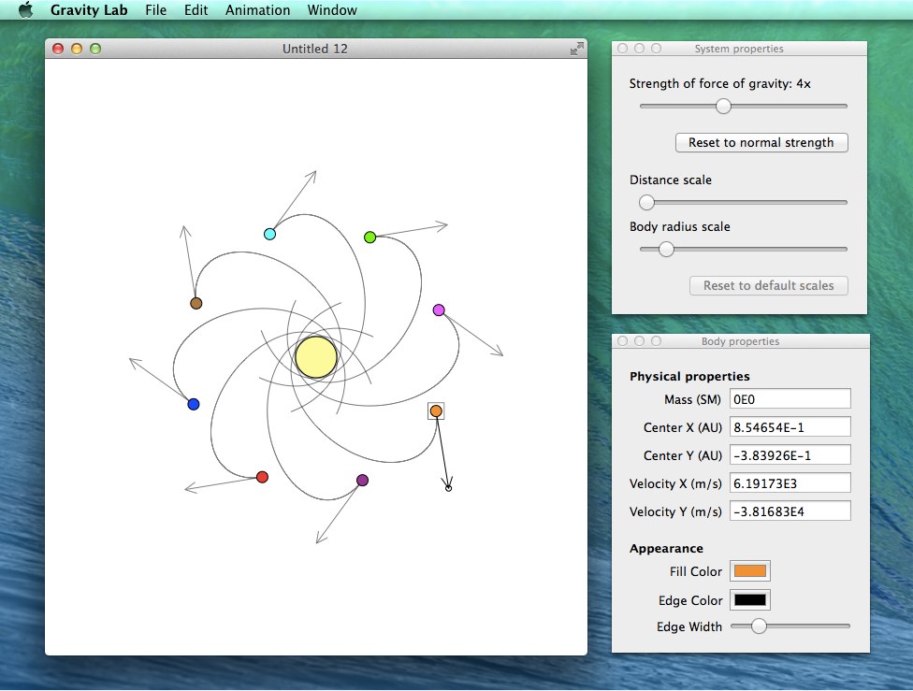Image resolution: width=913 pixels, height=691 pixels.
Task: Click the Untitled 12 title text
Action: click(315, 49)
